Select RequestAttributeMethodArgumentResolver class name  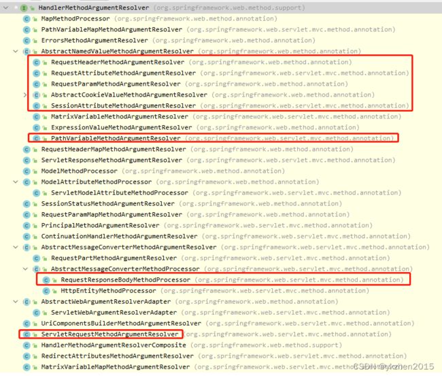tap(123, 73)
